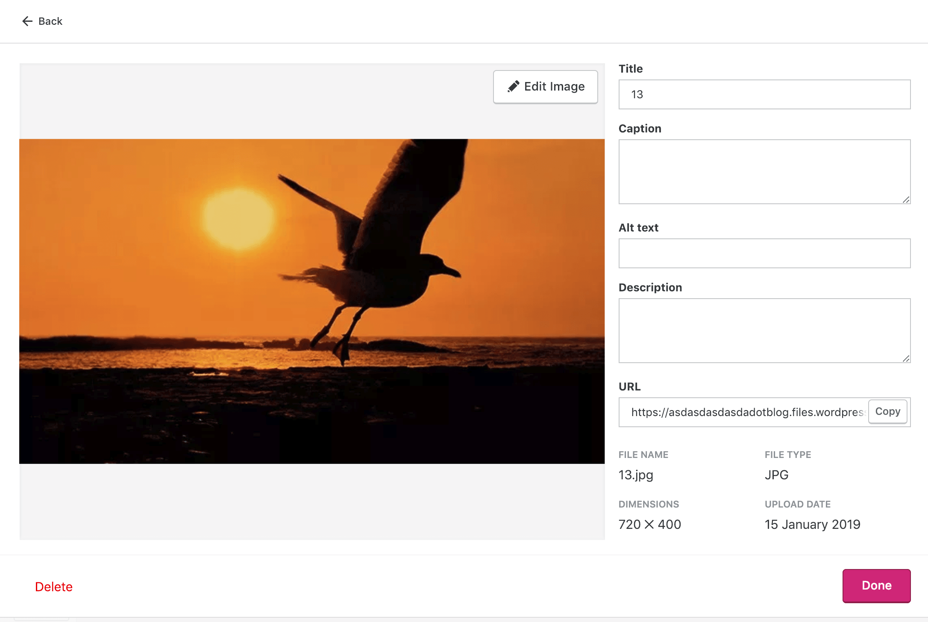Click the Copy icon next to the URL
928x622 pixels.
point(888,411)
